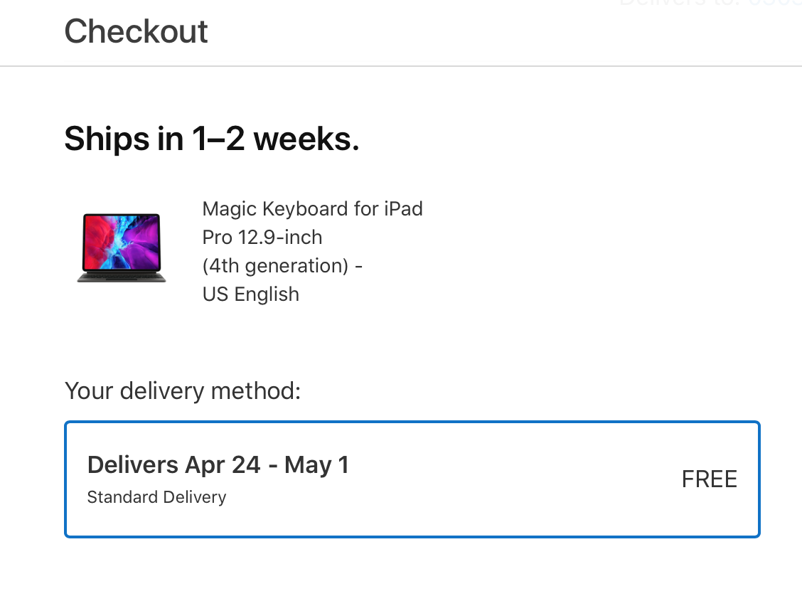Click the '(4th generation) -' product line
Image resolution: width=802 pixels, height=596 pixels.
(x=282, y=266)
